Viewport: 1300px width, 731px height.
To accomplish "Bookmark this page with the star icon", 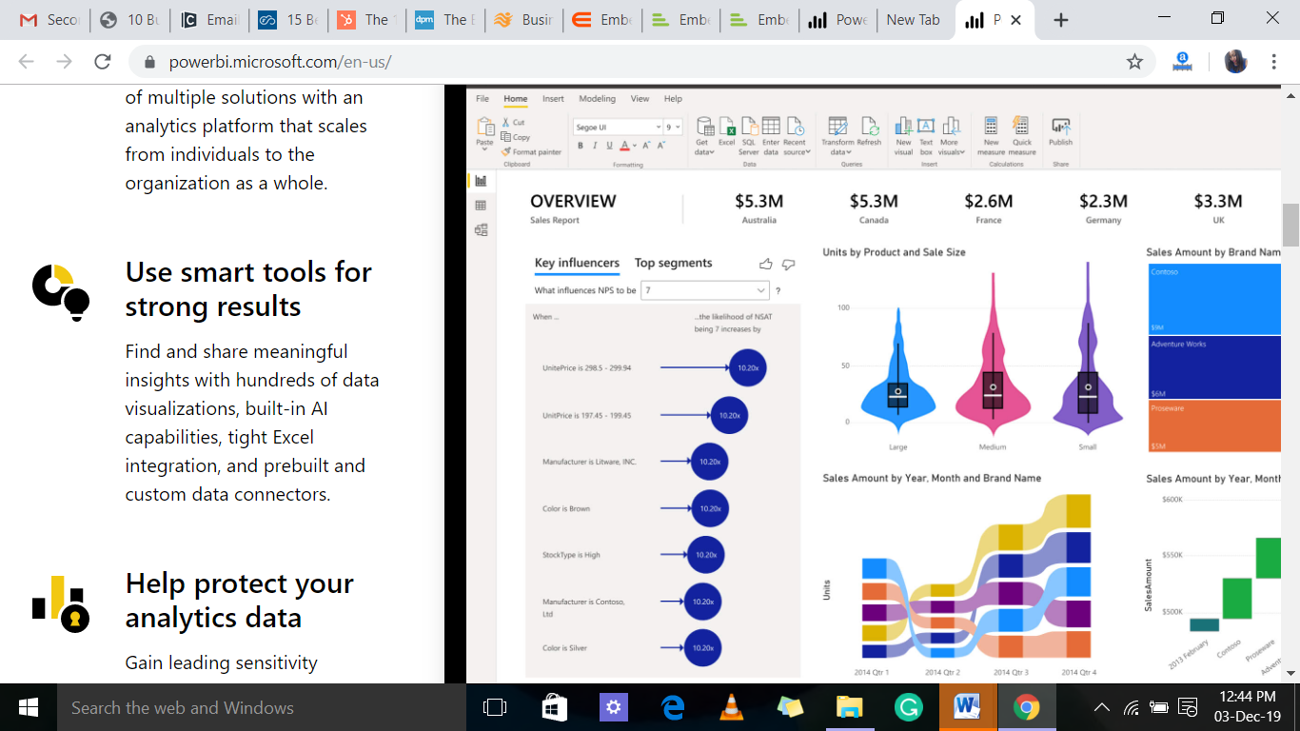I will pos(1134,62).
